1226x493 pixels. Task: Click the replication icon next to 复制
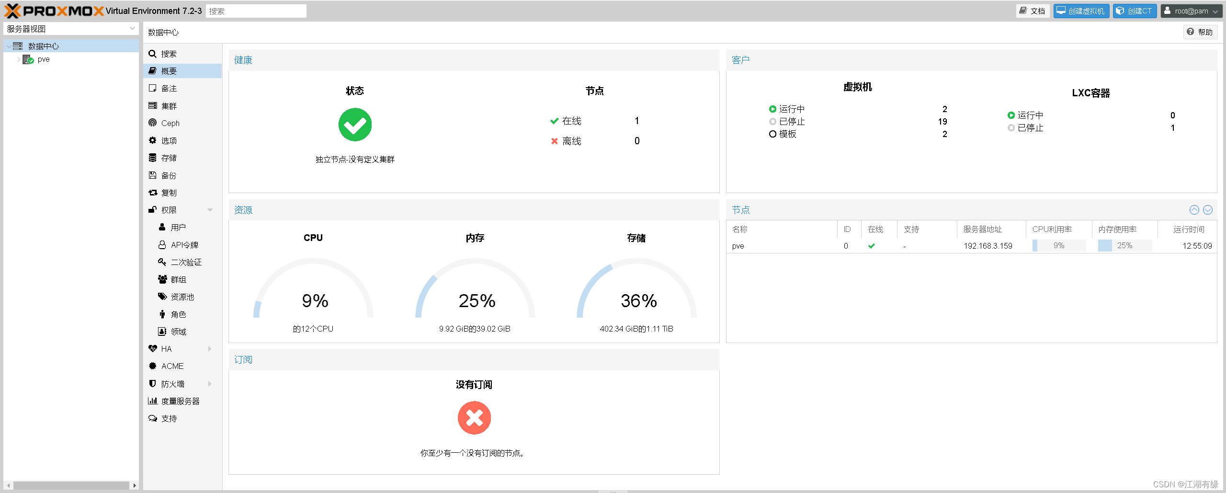(152, 193)
